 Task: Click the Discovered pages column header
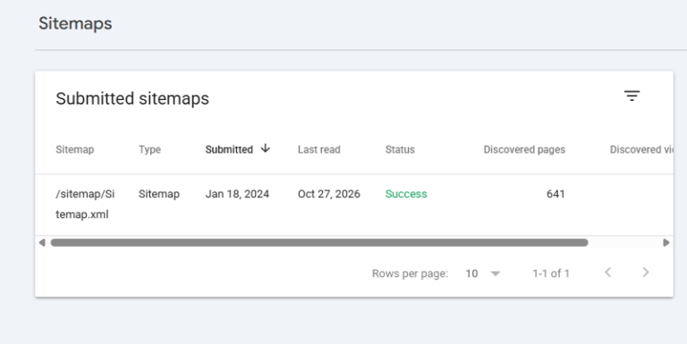[x=524, y=150]
